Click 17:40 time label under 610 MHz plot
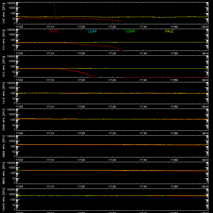The width and height of the screenshot is (213, 213). [x=143, y=80]
